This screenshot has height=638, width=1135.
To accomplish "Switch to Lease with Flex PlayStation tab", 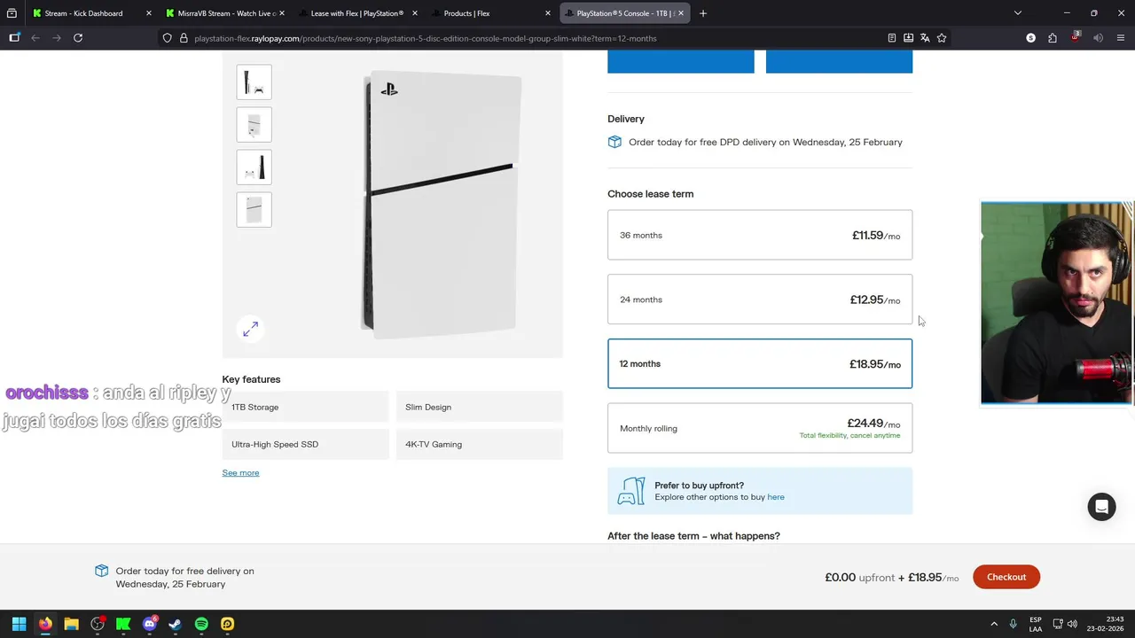I will click(x=358, y=13).
